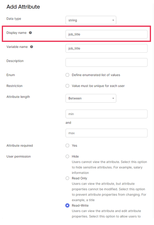Check Value must be unique for each user
Viewport: 154px width, 225px height.
coord(67,86)
